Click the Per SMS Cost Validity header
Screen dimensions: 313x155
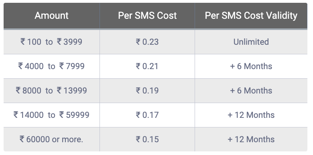(251, 16)
